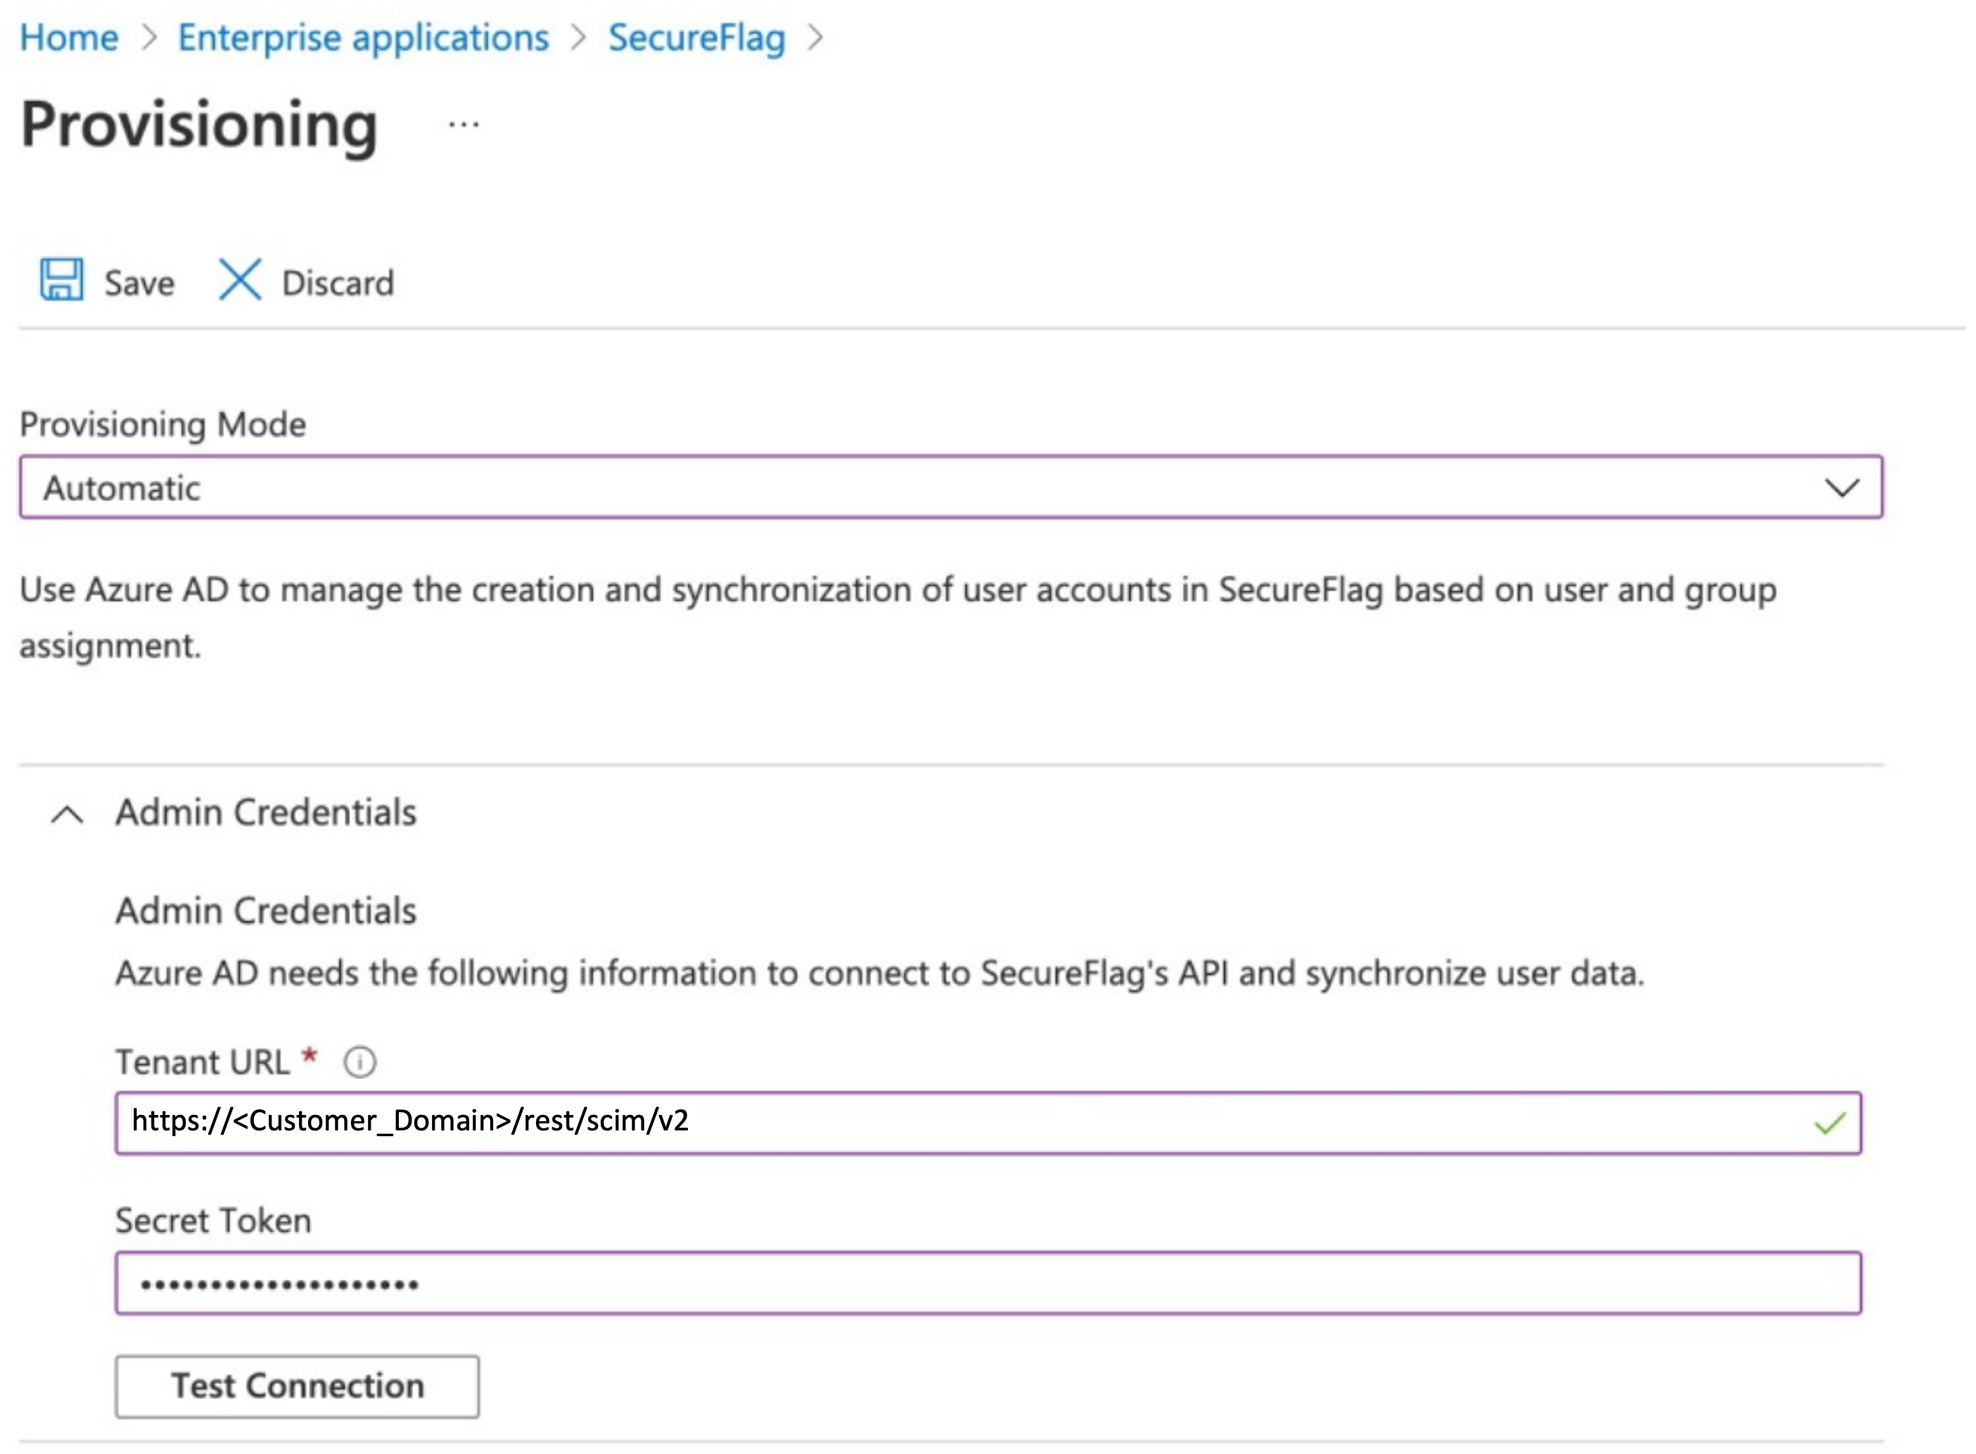This screenshot has height=1454, width=1976.
Task: Navigate to SecureFlag breadcrumb
Action: point(696,38)
